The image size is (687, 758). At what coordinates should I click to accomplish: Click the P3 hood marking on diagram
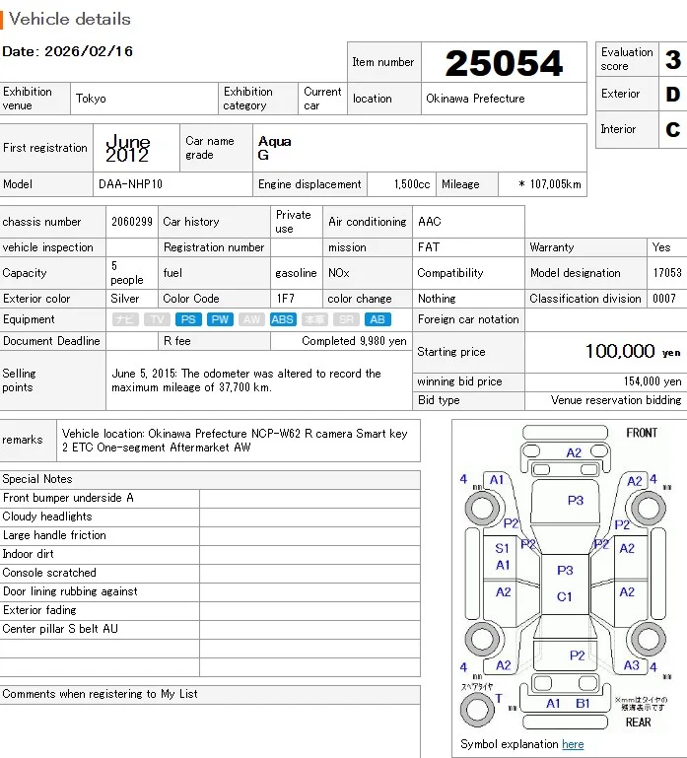[576, 501]
